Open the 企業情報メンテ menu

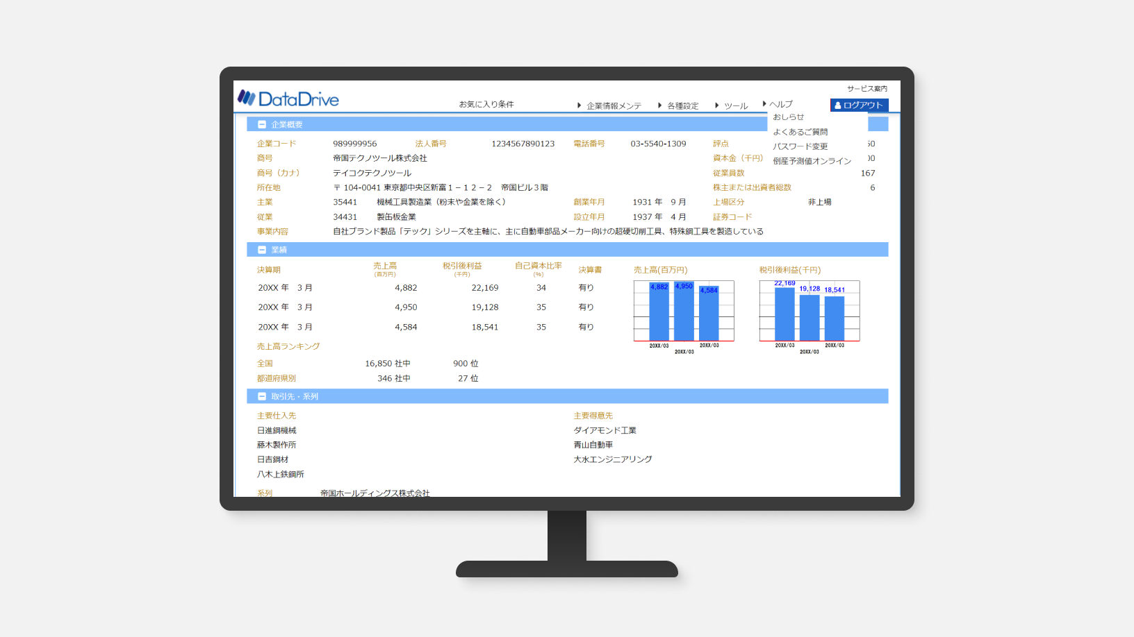pos(609,106)
